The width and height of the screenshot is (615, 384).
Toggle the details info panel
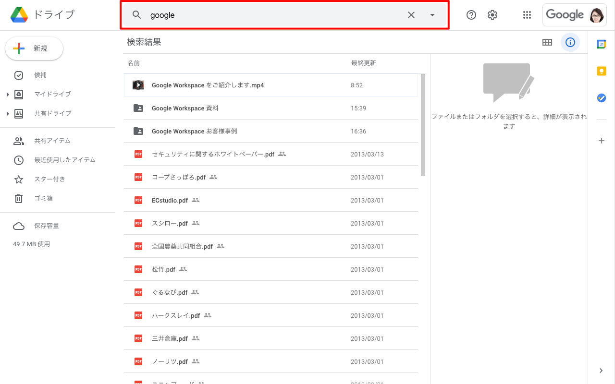point(570,42)
